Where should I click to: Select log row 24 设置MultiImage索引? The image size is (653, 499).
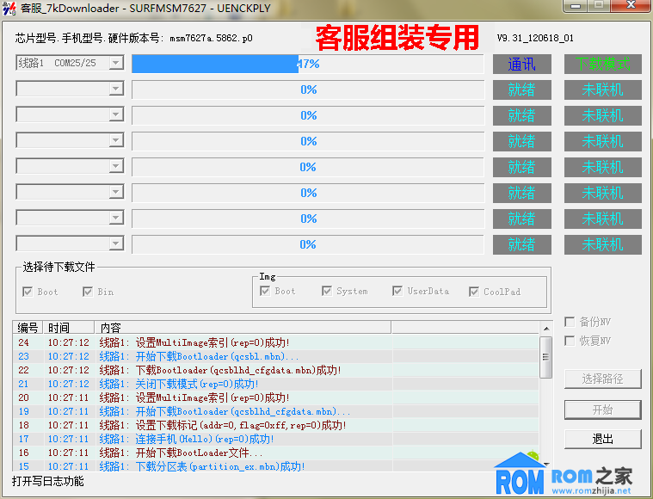275,342
